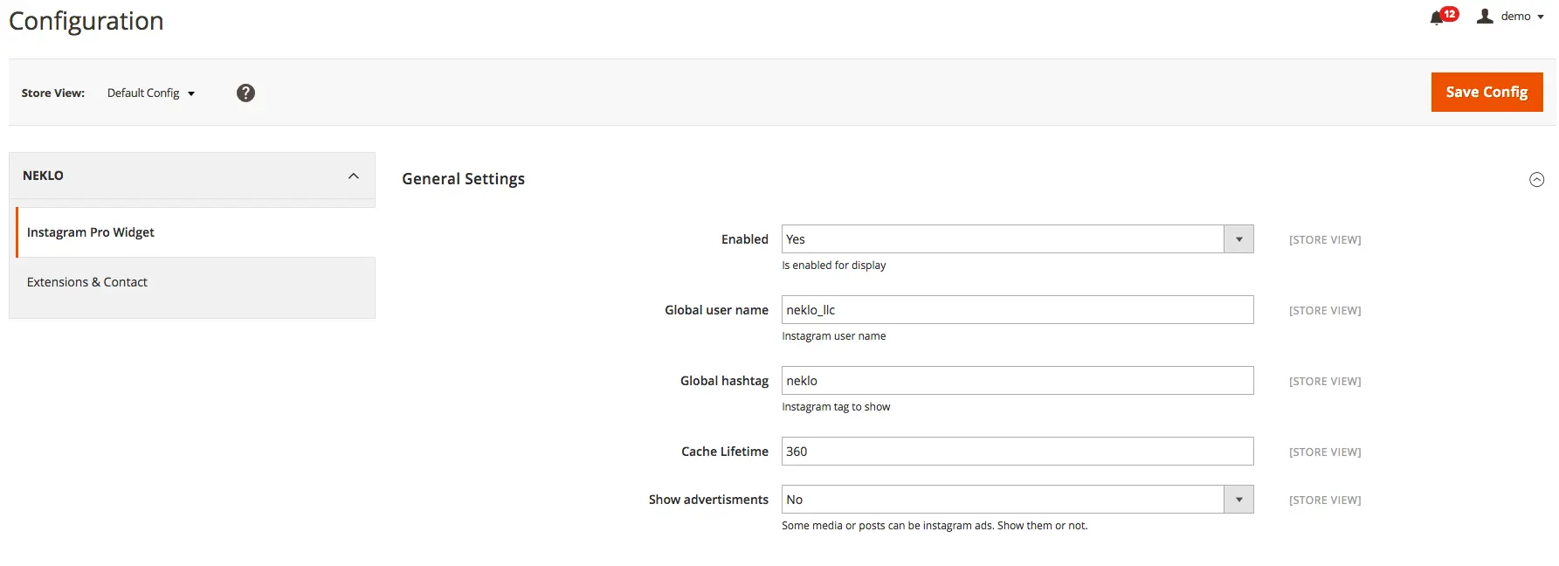Collapse General Settings with circle arrow icon
This screenshot has width=1559, height=566.
coord(1536,180)
